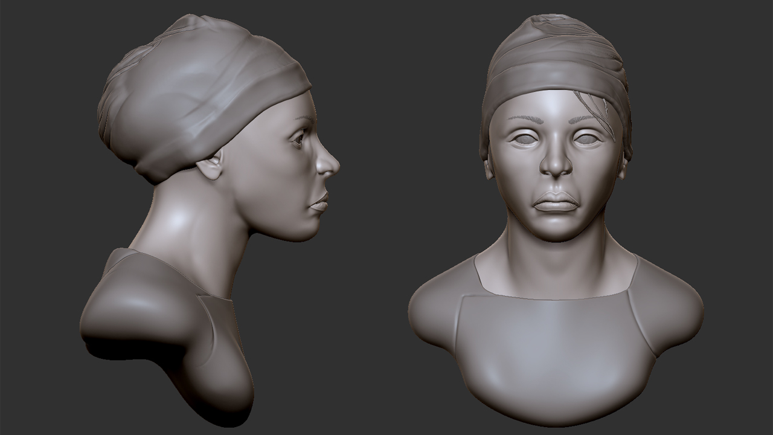
Task: Select the side-profile bust sculpt
Action: [210, 221]
